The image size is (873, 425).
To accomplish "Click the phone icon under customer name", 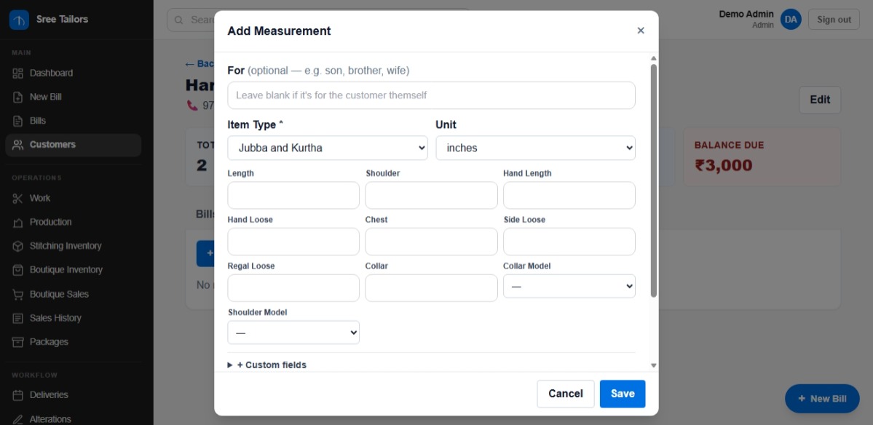I will (x=192, y=105).
